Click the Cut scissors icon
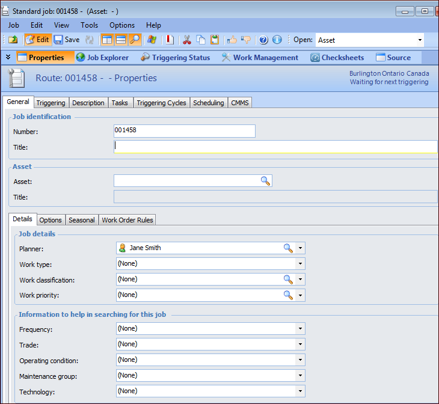The width and height of the screenshot is (439, 404). tap(187, 40)
